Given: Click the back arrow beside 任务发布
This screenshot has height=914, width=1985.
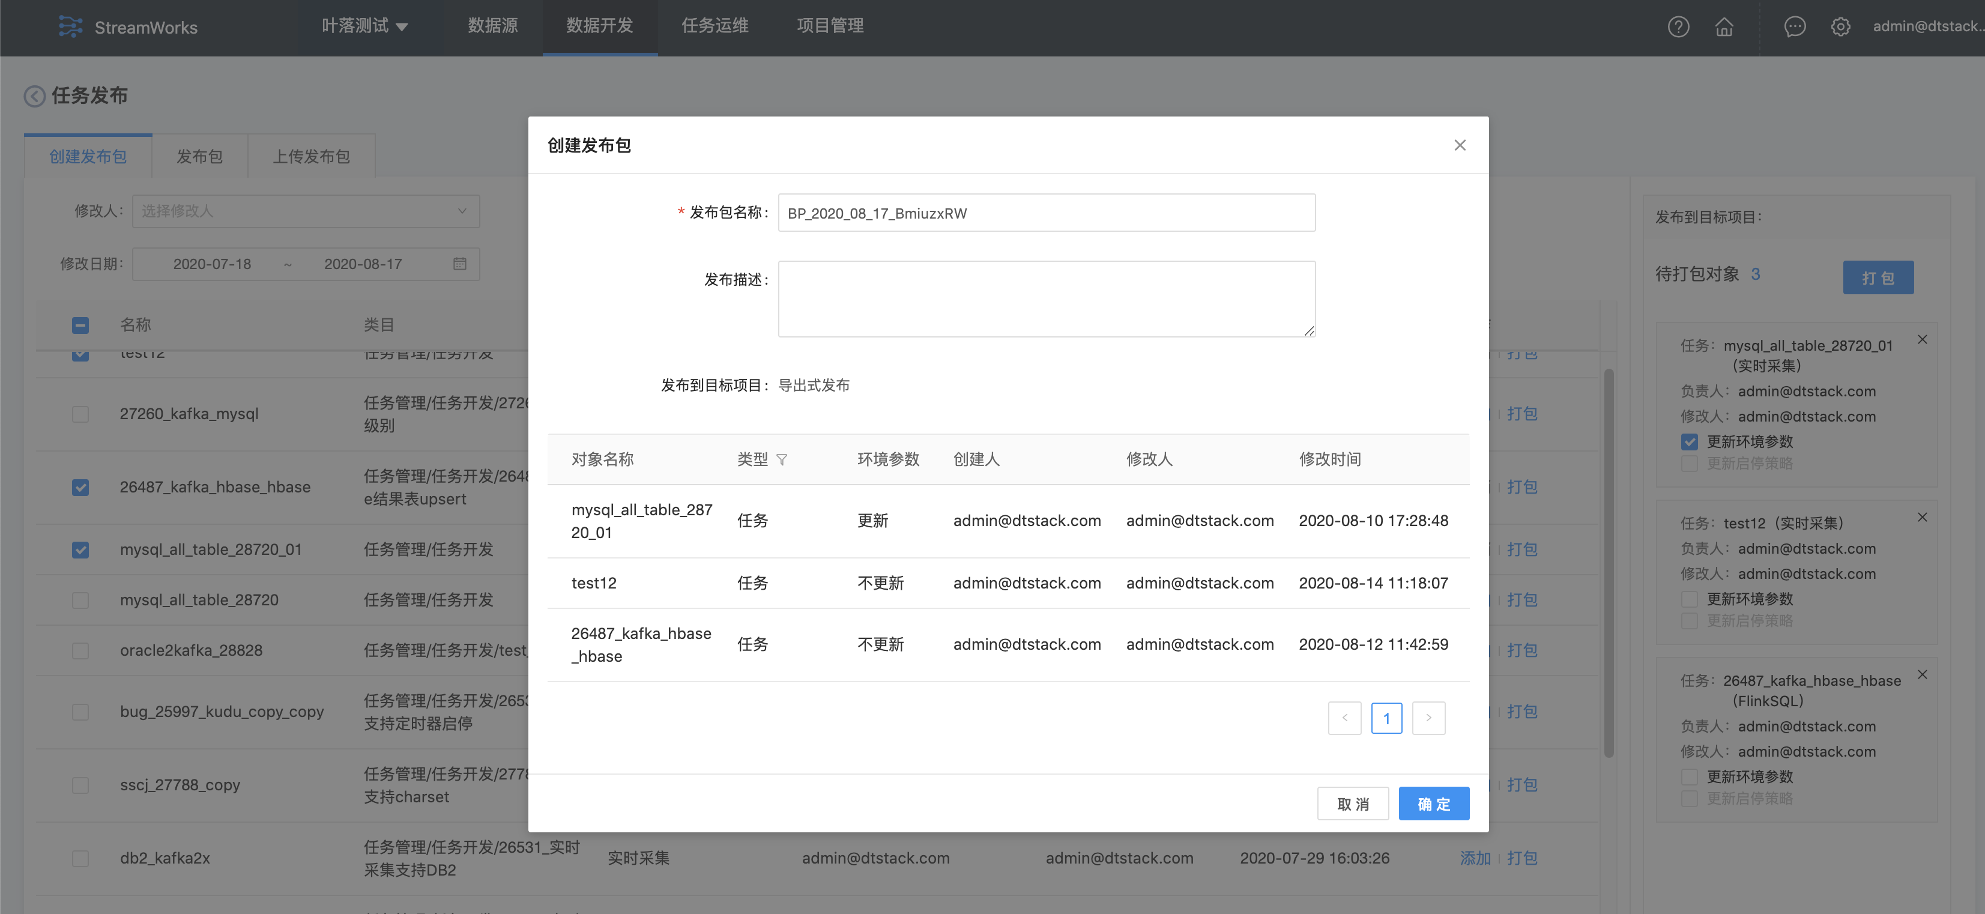Looking at the screenshot, I should 34,95.
